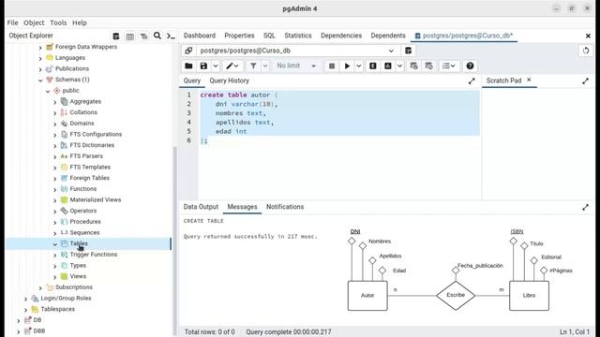Switch to the Dependencies tab
This screenshot has height=337, width=600.
[x=341, y=36]
